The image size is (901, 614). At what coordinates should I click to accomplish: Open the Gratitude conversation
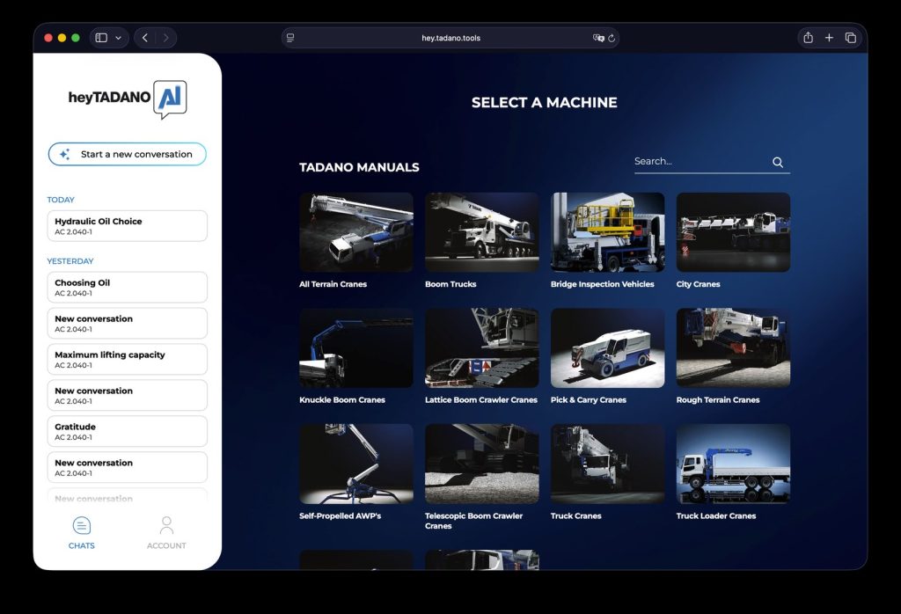(128, 431)
